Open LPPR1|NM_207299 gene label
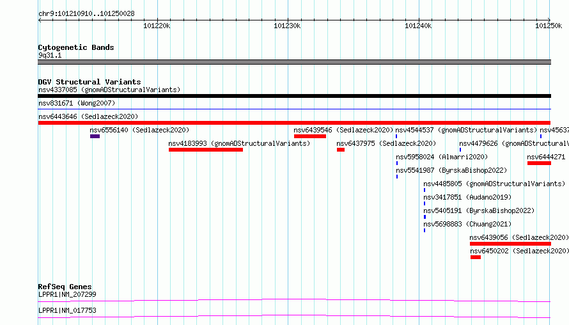 [x=67, y=294]
